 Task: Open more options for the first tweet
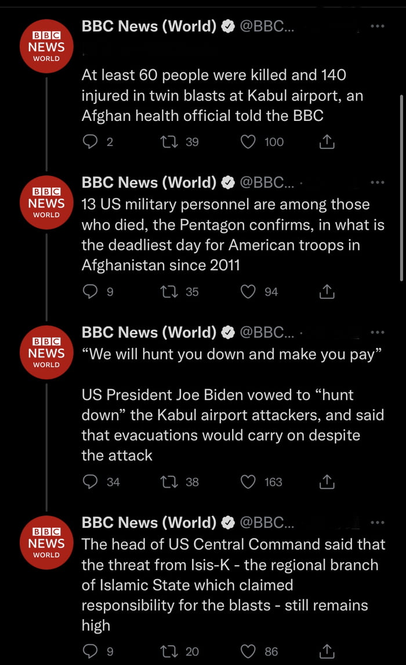(377, 26)
